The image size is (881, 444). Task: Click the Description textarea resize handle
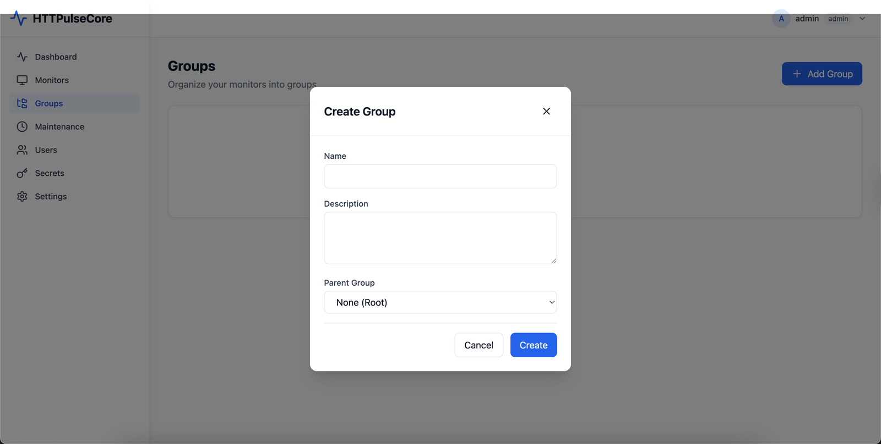(x=553, y=261)
